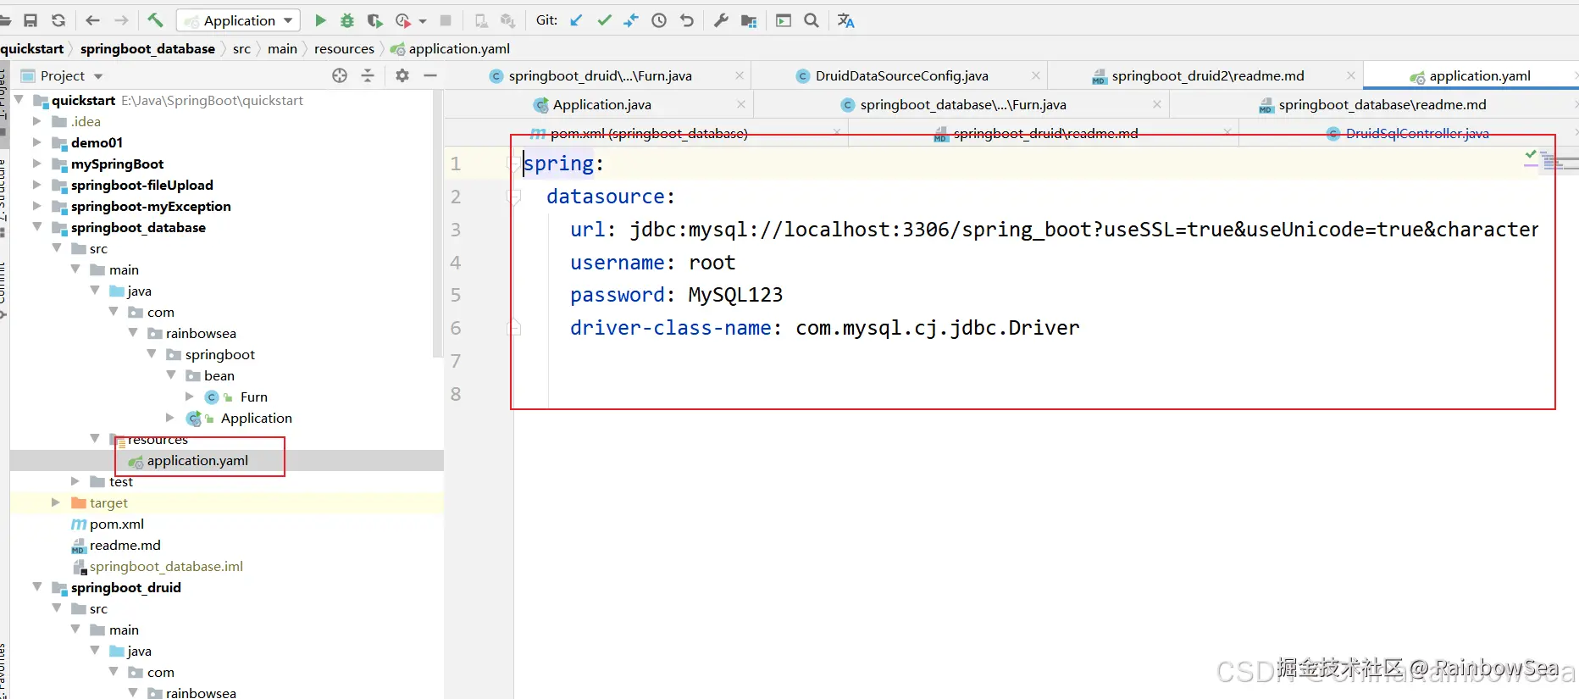Viewport: 1579px width, 699px height.
Task: Click the resources breadcrumb in navigation bar
Action: tap(344, 48)
